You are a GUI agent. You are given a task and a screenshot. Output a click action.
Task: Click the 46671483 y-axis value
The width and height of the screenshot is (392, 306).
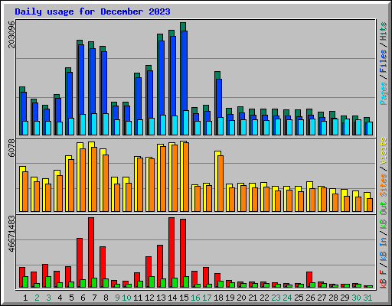pyautogui.click(x=11, y=234)
